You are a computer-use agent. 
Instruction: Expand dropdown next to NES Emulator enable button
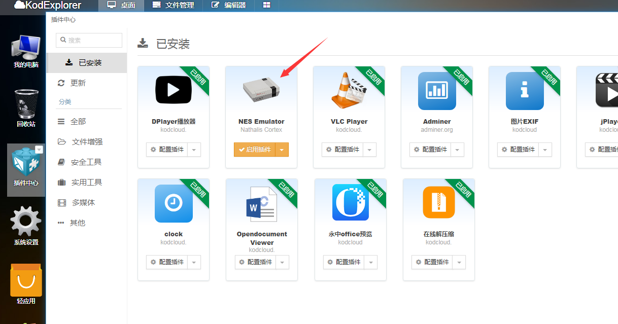(282, 150)
